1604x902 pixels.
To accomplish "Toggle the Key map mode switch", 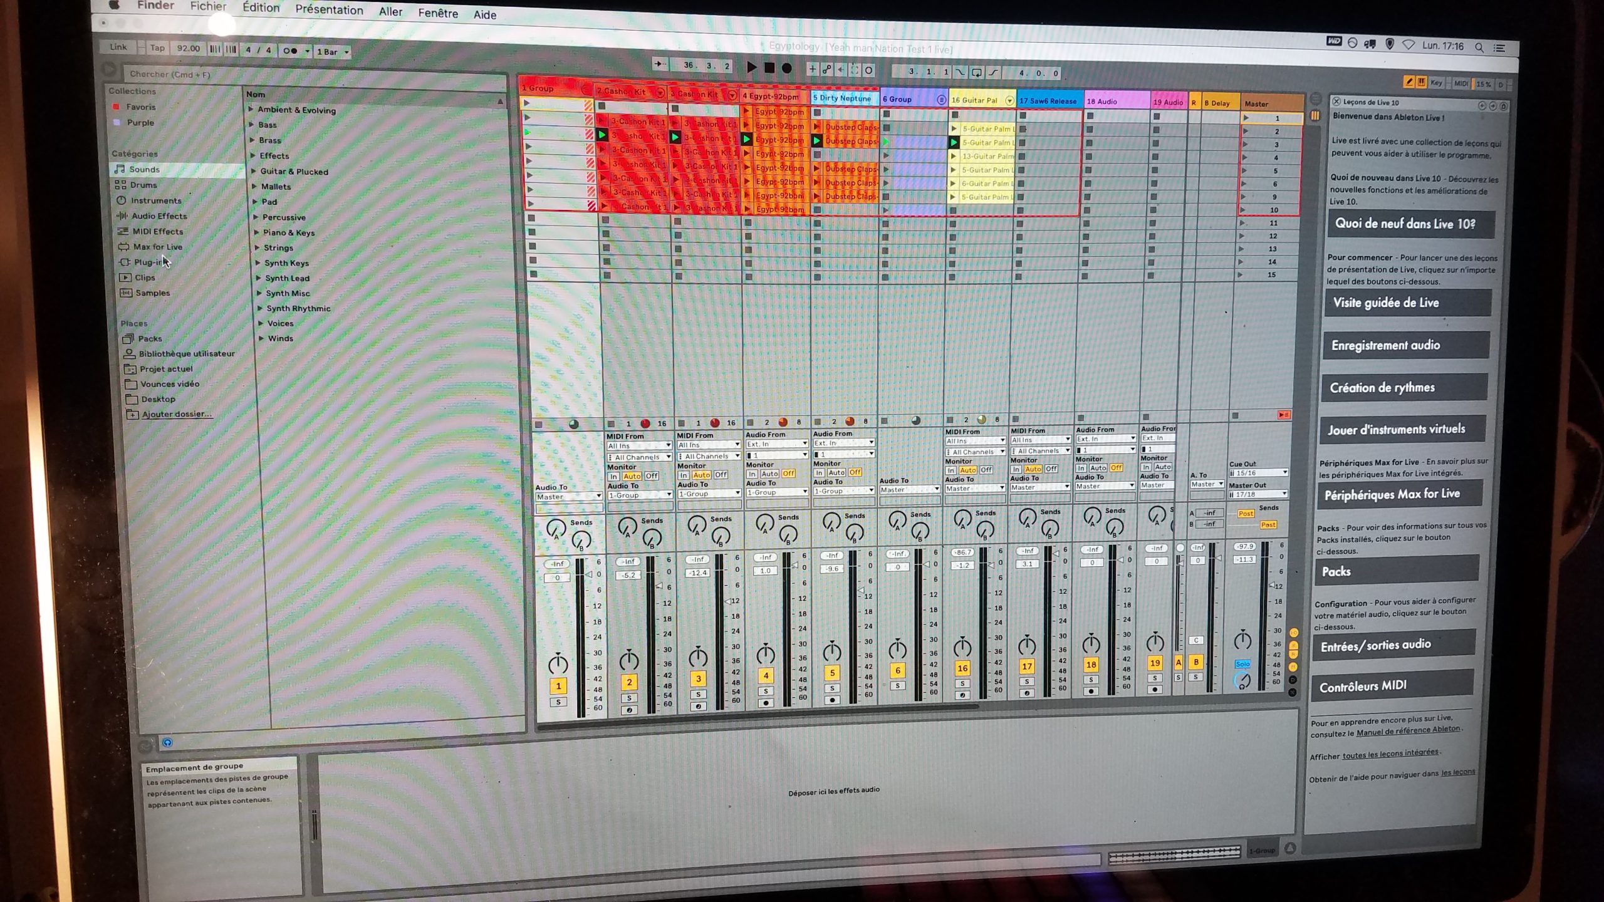I will click(x=1436, y=83).
